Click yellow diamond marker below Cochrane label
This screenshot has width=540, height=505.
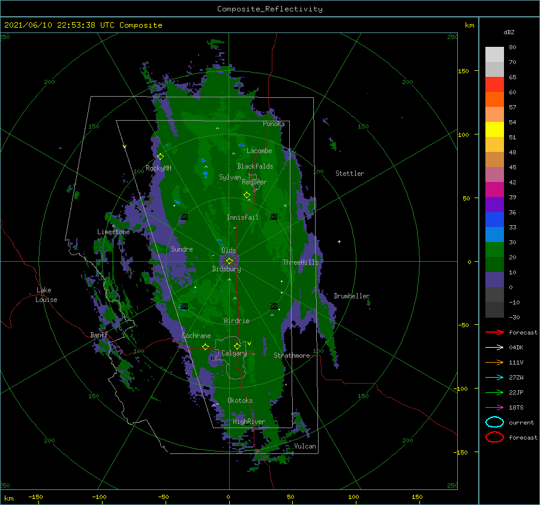pyautogui.click(x=206, y=346)
